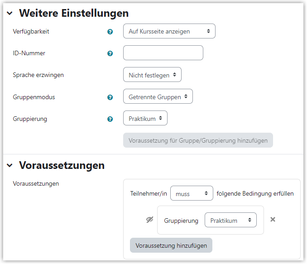Click the Gruppierung label in restriction box
307x264 pixels.
[181, 221]
